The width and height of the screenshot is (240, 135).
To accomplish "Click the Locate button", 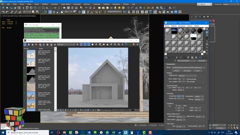I will coord(198,71).
